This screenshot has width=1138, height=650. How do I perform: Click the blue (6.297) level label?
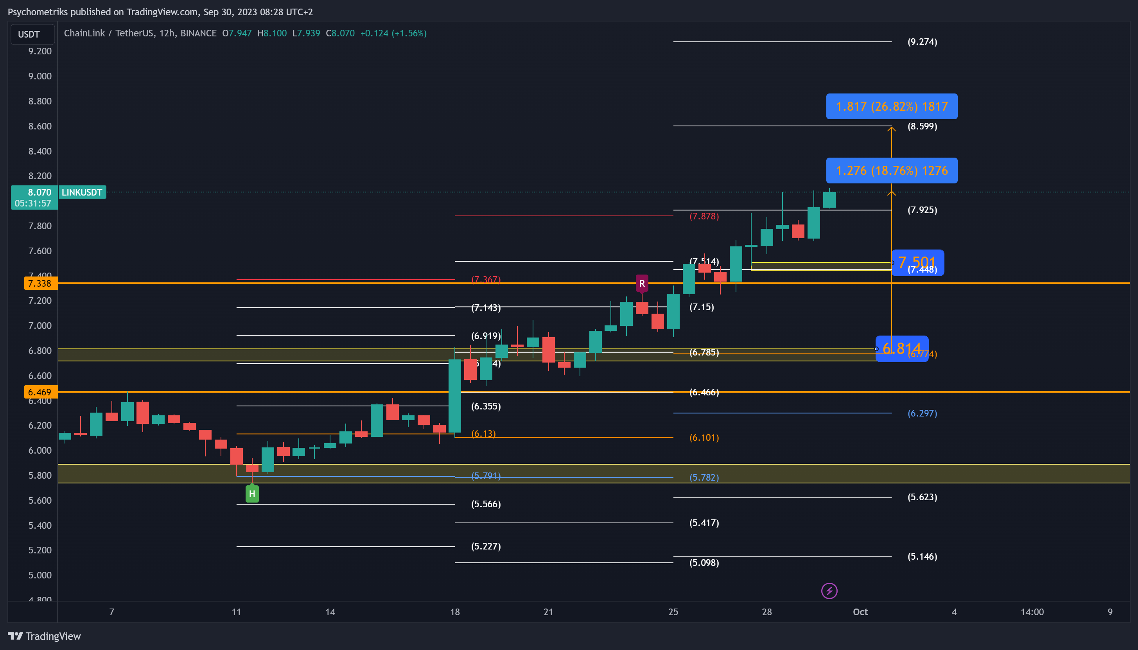[922, 413]
